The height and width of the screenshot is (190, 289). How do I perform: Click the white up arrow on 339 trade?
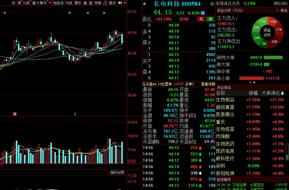(200, 173)
